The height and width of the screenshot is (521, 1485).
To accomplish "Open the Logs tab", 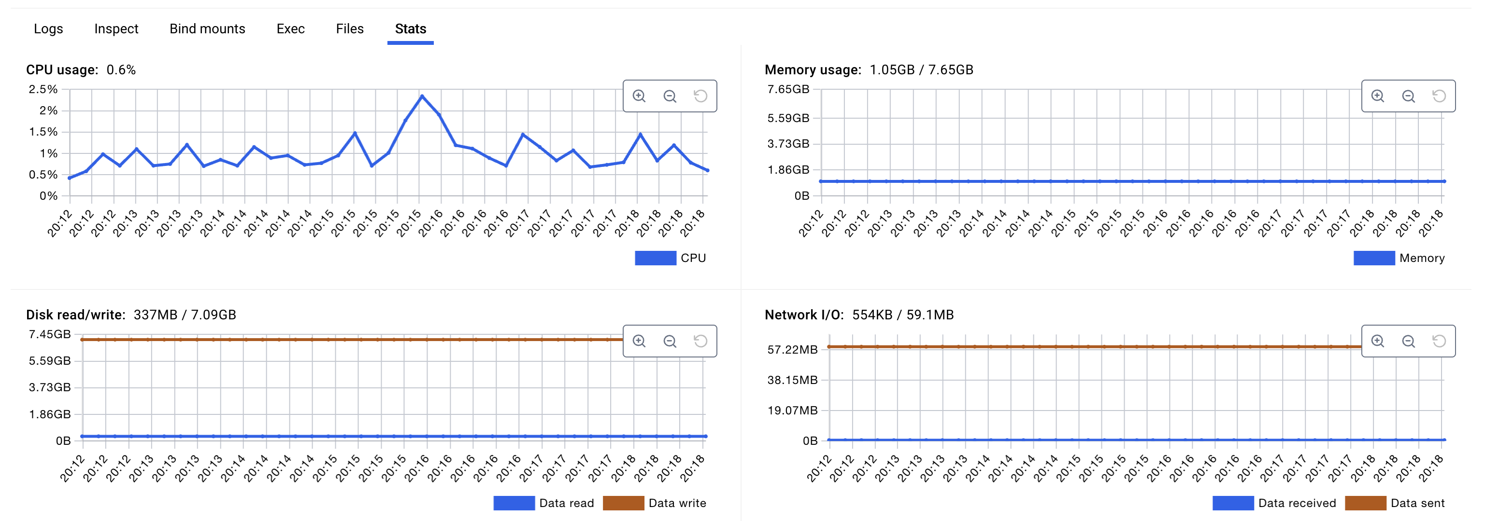I will pos(48,29).
